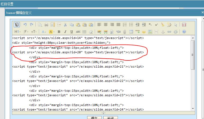The image size is (204, 119).
Task: Open the emoticon smiley picker
Action: click(144, 32)
